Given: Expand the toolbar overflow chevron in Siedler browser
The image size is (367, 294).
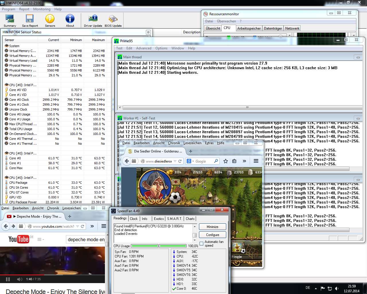Looking at the screenshot, I should [244, 161].
